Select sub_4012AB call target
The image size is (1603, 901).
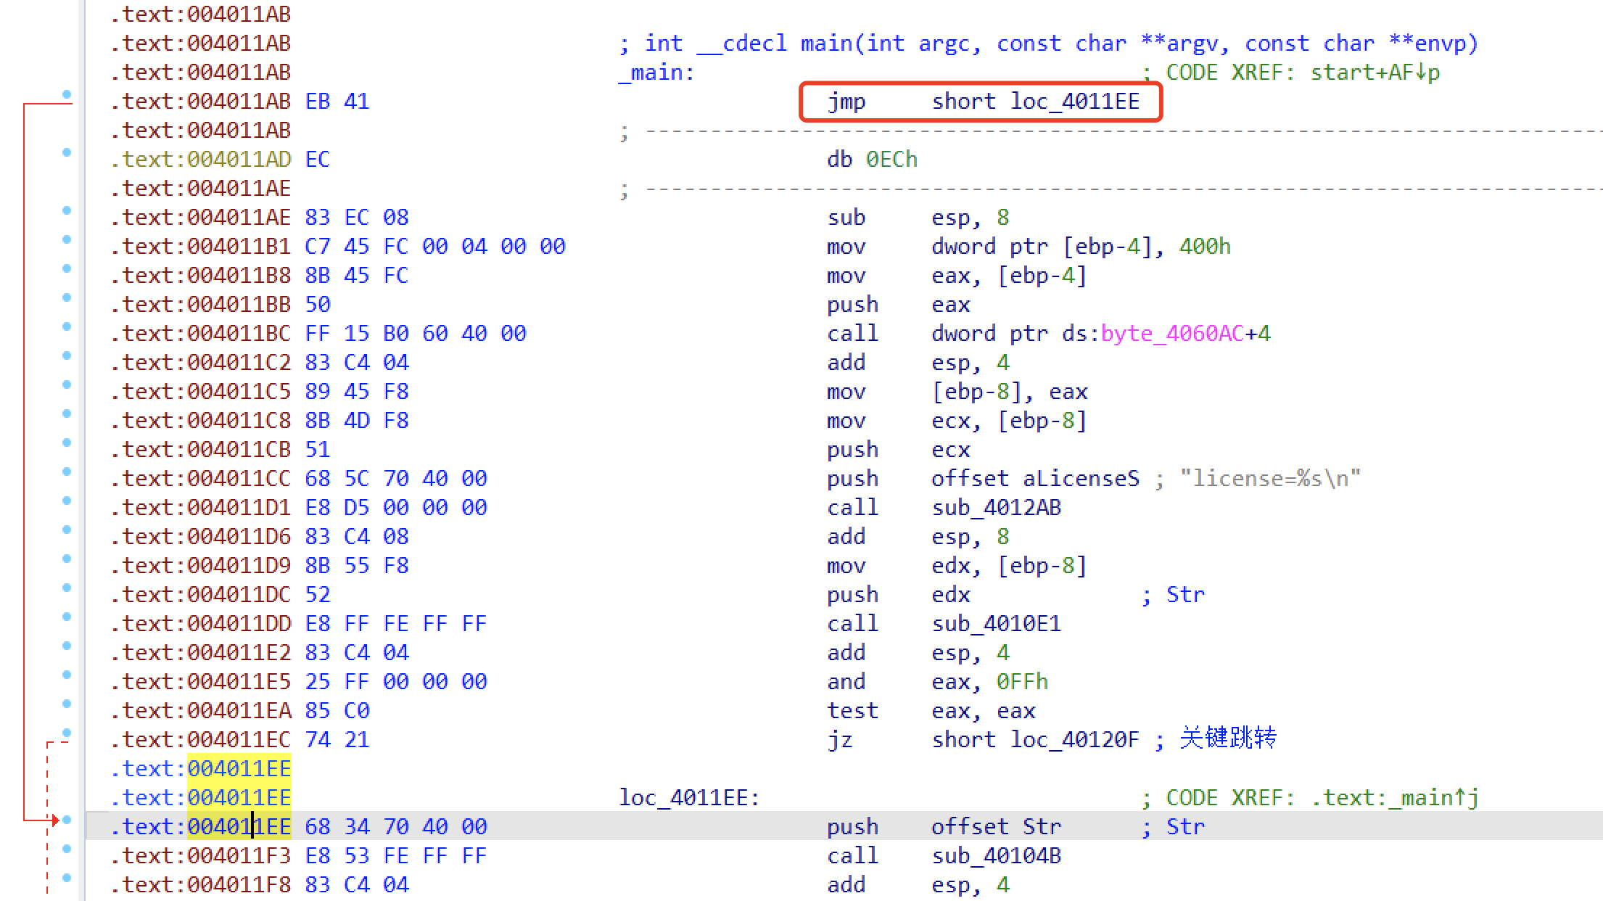[x=996, y=508]
